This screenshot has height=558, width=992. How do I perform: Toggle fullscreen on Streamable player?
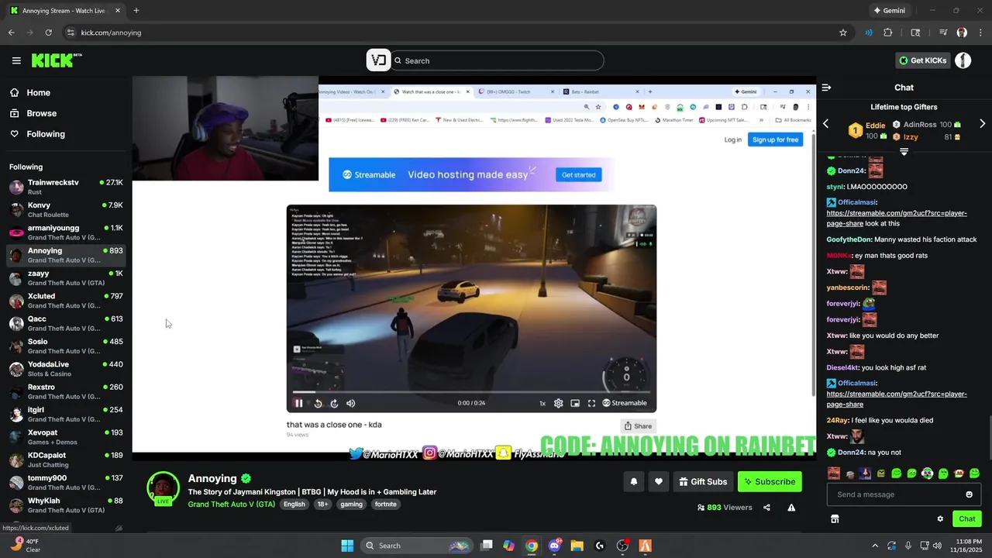(x=591, y=403)
